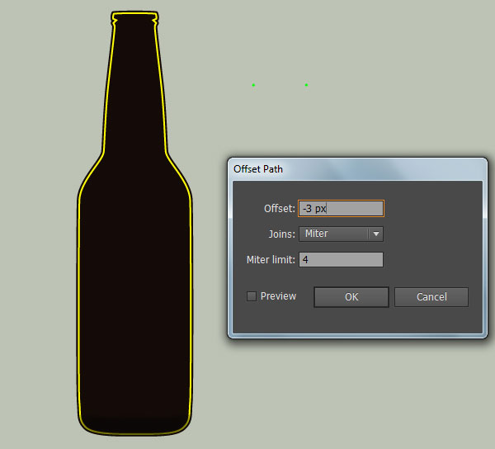
Task: Click the Miter limit input field
Action: point(341,259)
